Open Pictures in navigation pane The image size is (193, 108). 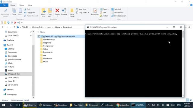tap(11, 67)
